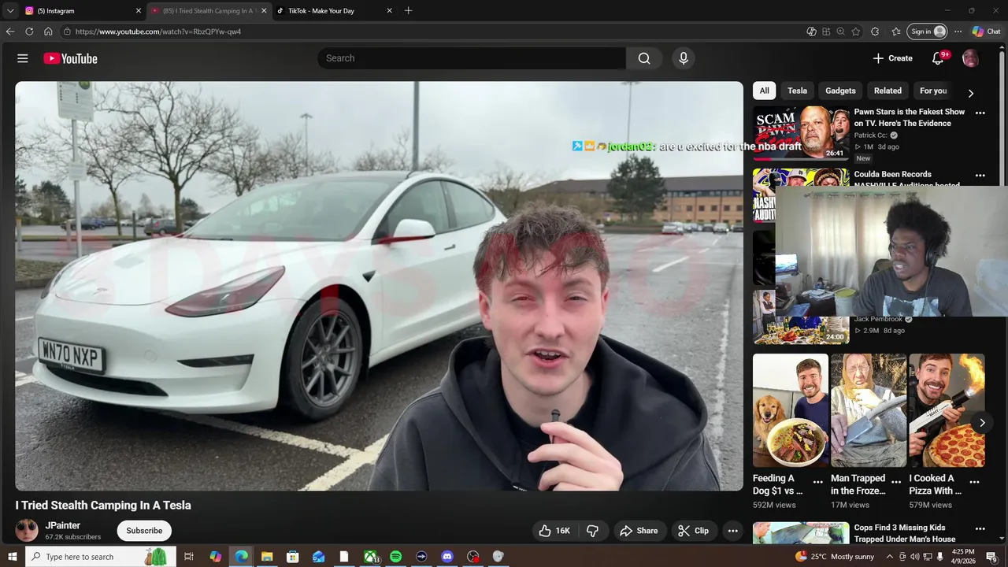Open options for Cops Find 3 Missing Kids video
The width and height of the screenshot is (1008, 567).
click(x=980, y=528)
